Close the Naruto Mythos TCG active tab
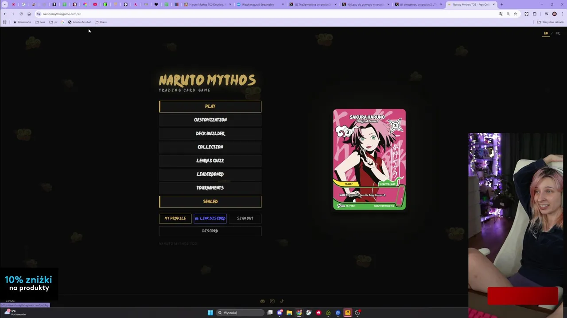 (x=493, y=4)
